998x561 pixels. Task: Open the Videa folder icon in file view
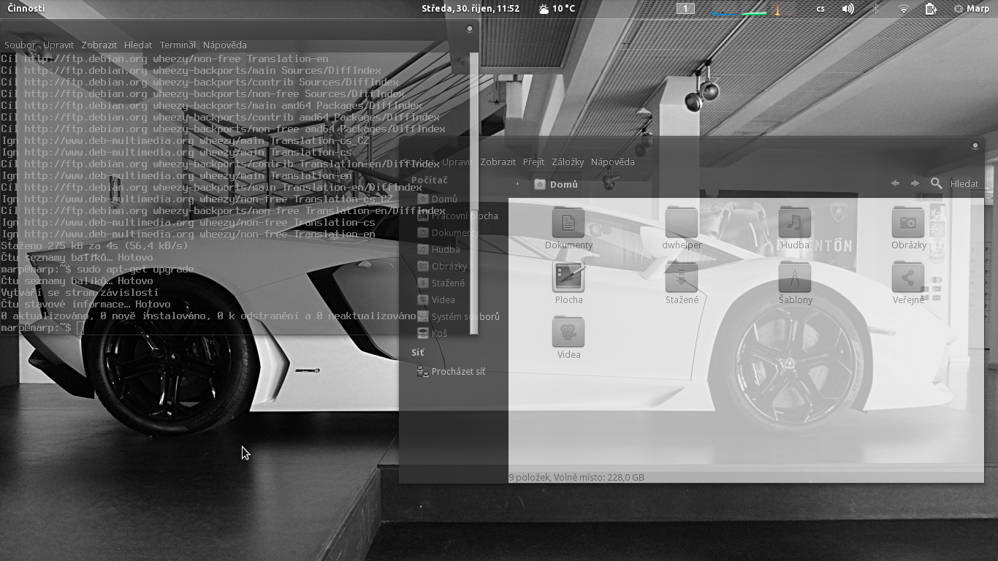568,332
